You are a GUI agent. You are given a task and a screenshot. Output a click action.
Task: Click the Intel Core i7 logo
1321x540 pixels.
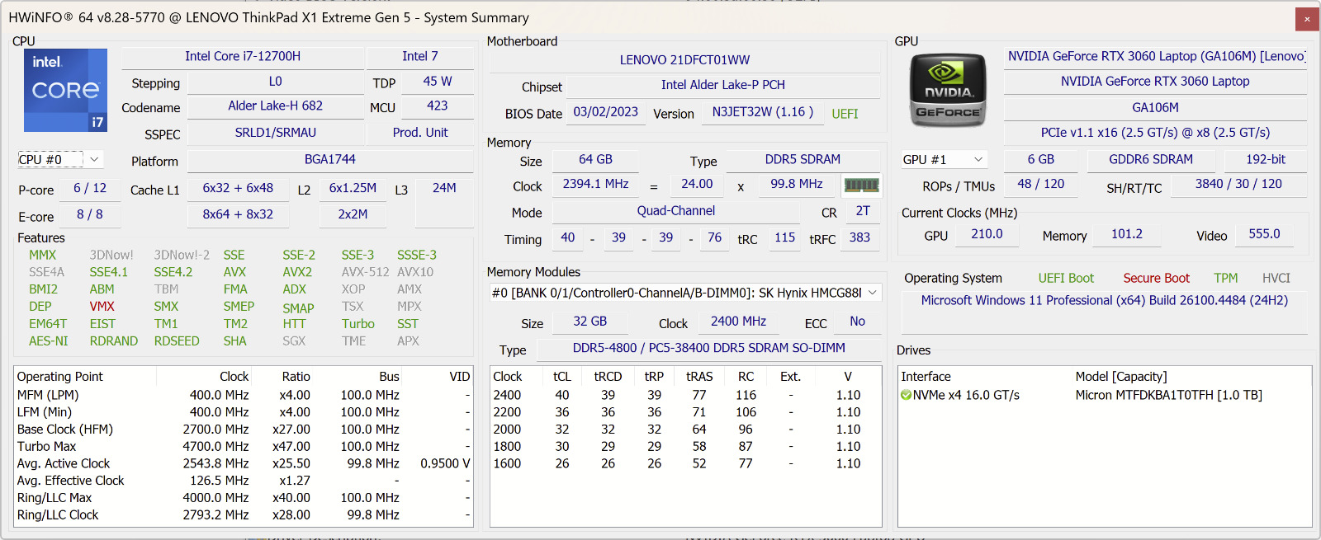[x=66, y=90]
